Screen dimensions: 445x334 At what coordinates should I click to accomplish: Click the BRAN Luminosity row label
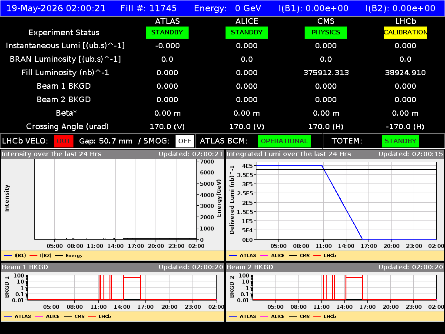tap(65, 59)
